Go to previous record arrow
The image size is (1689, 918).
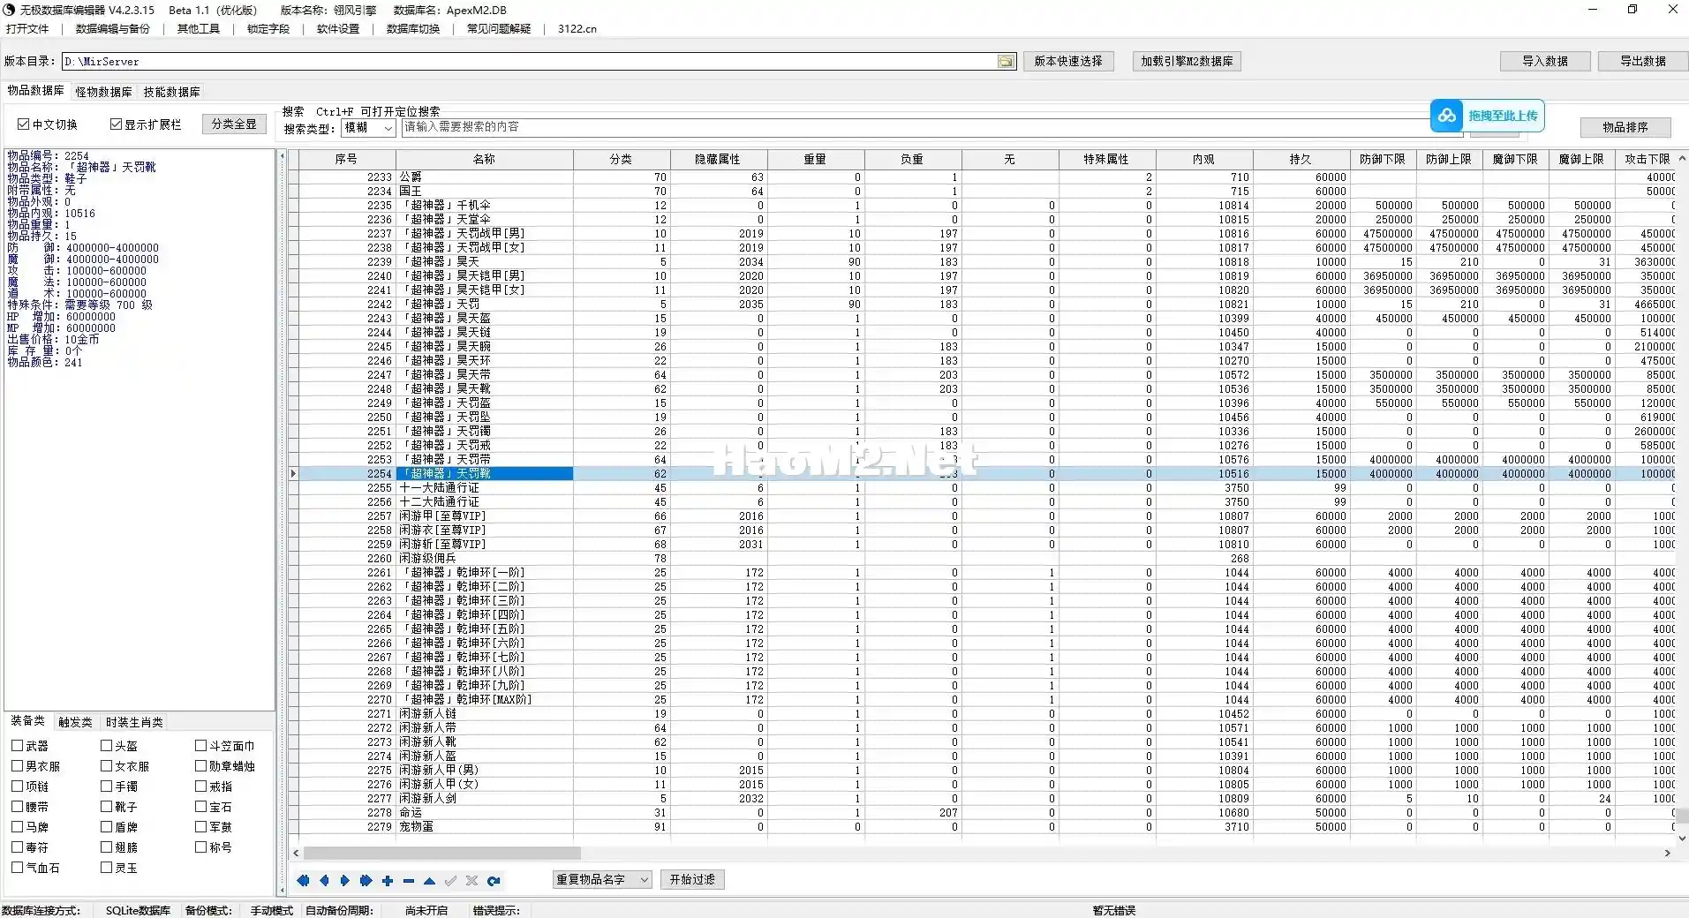point(324,880)
